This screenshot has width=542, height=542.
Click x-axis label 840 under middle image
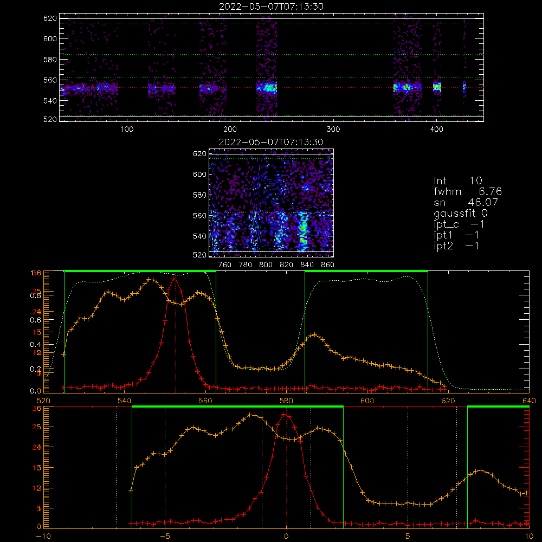tap(307, 265)
